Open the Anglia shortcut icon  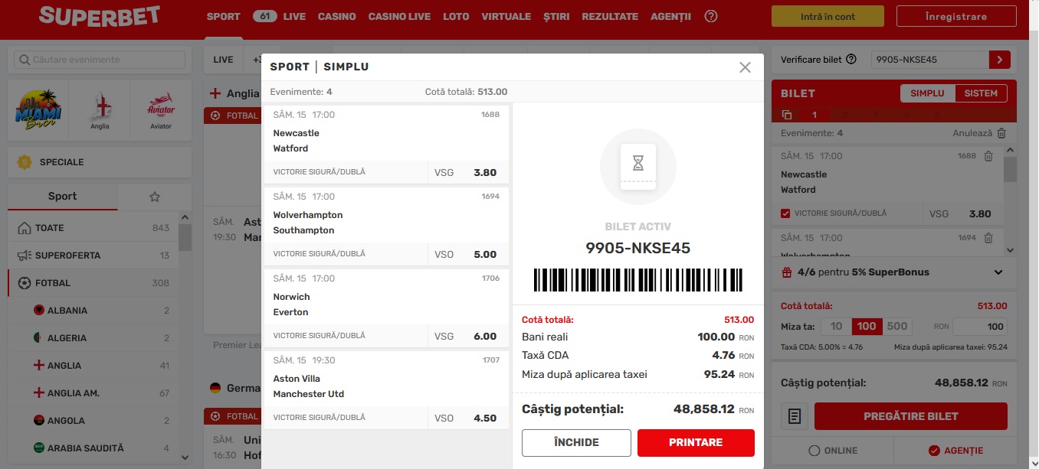pyautogui.click(x=100, y=110)
